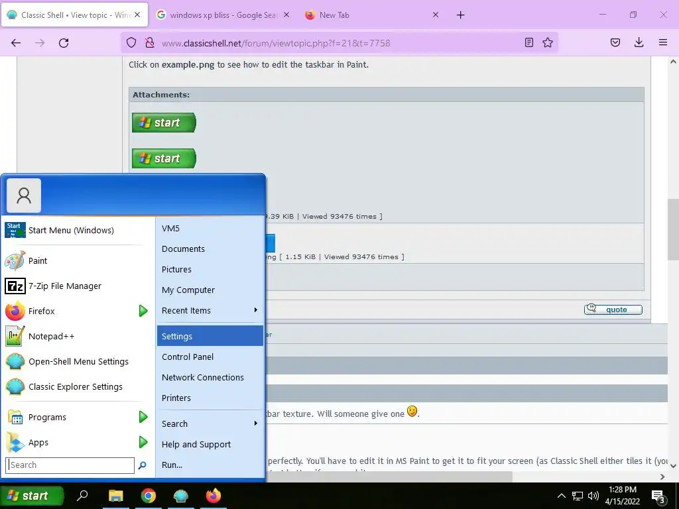Open Notepad++ from start menu

(78, 336)
